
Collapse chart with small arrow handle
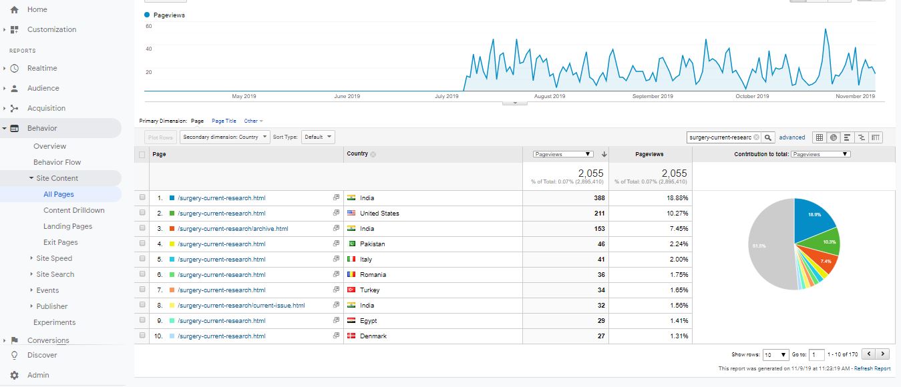pyautogui.click(x=515, y=103)
